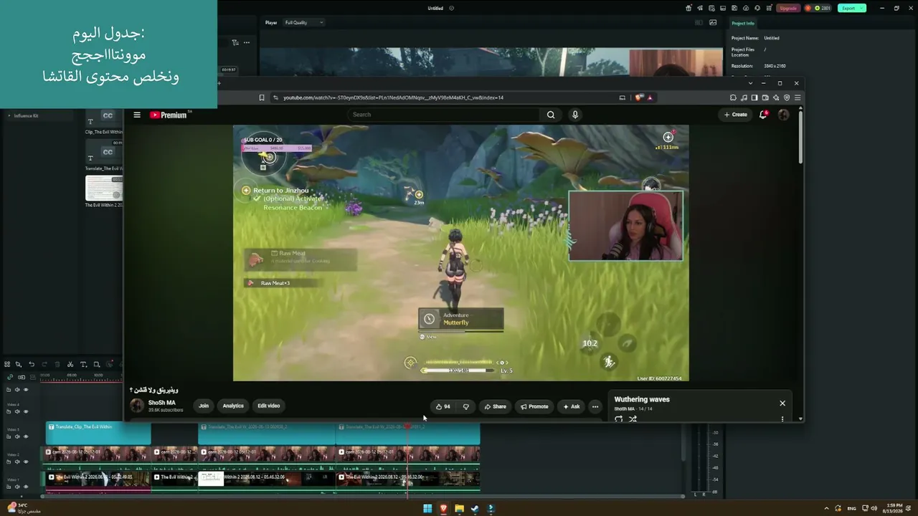Open playlist options three-dot menu

click(x=782, y=419)
